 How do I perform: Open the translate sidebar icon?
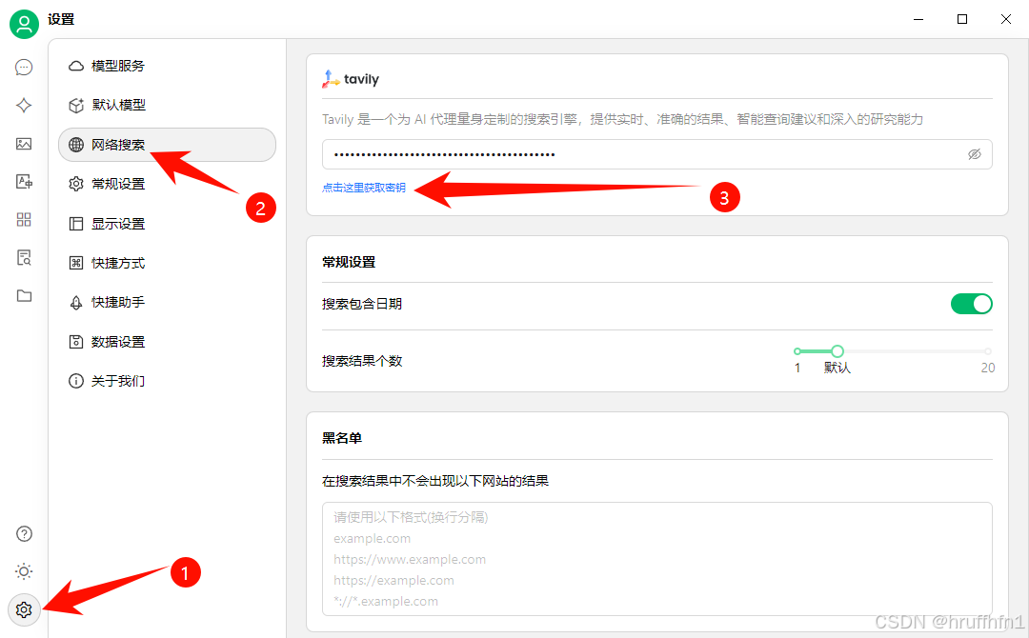(24, 182)
